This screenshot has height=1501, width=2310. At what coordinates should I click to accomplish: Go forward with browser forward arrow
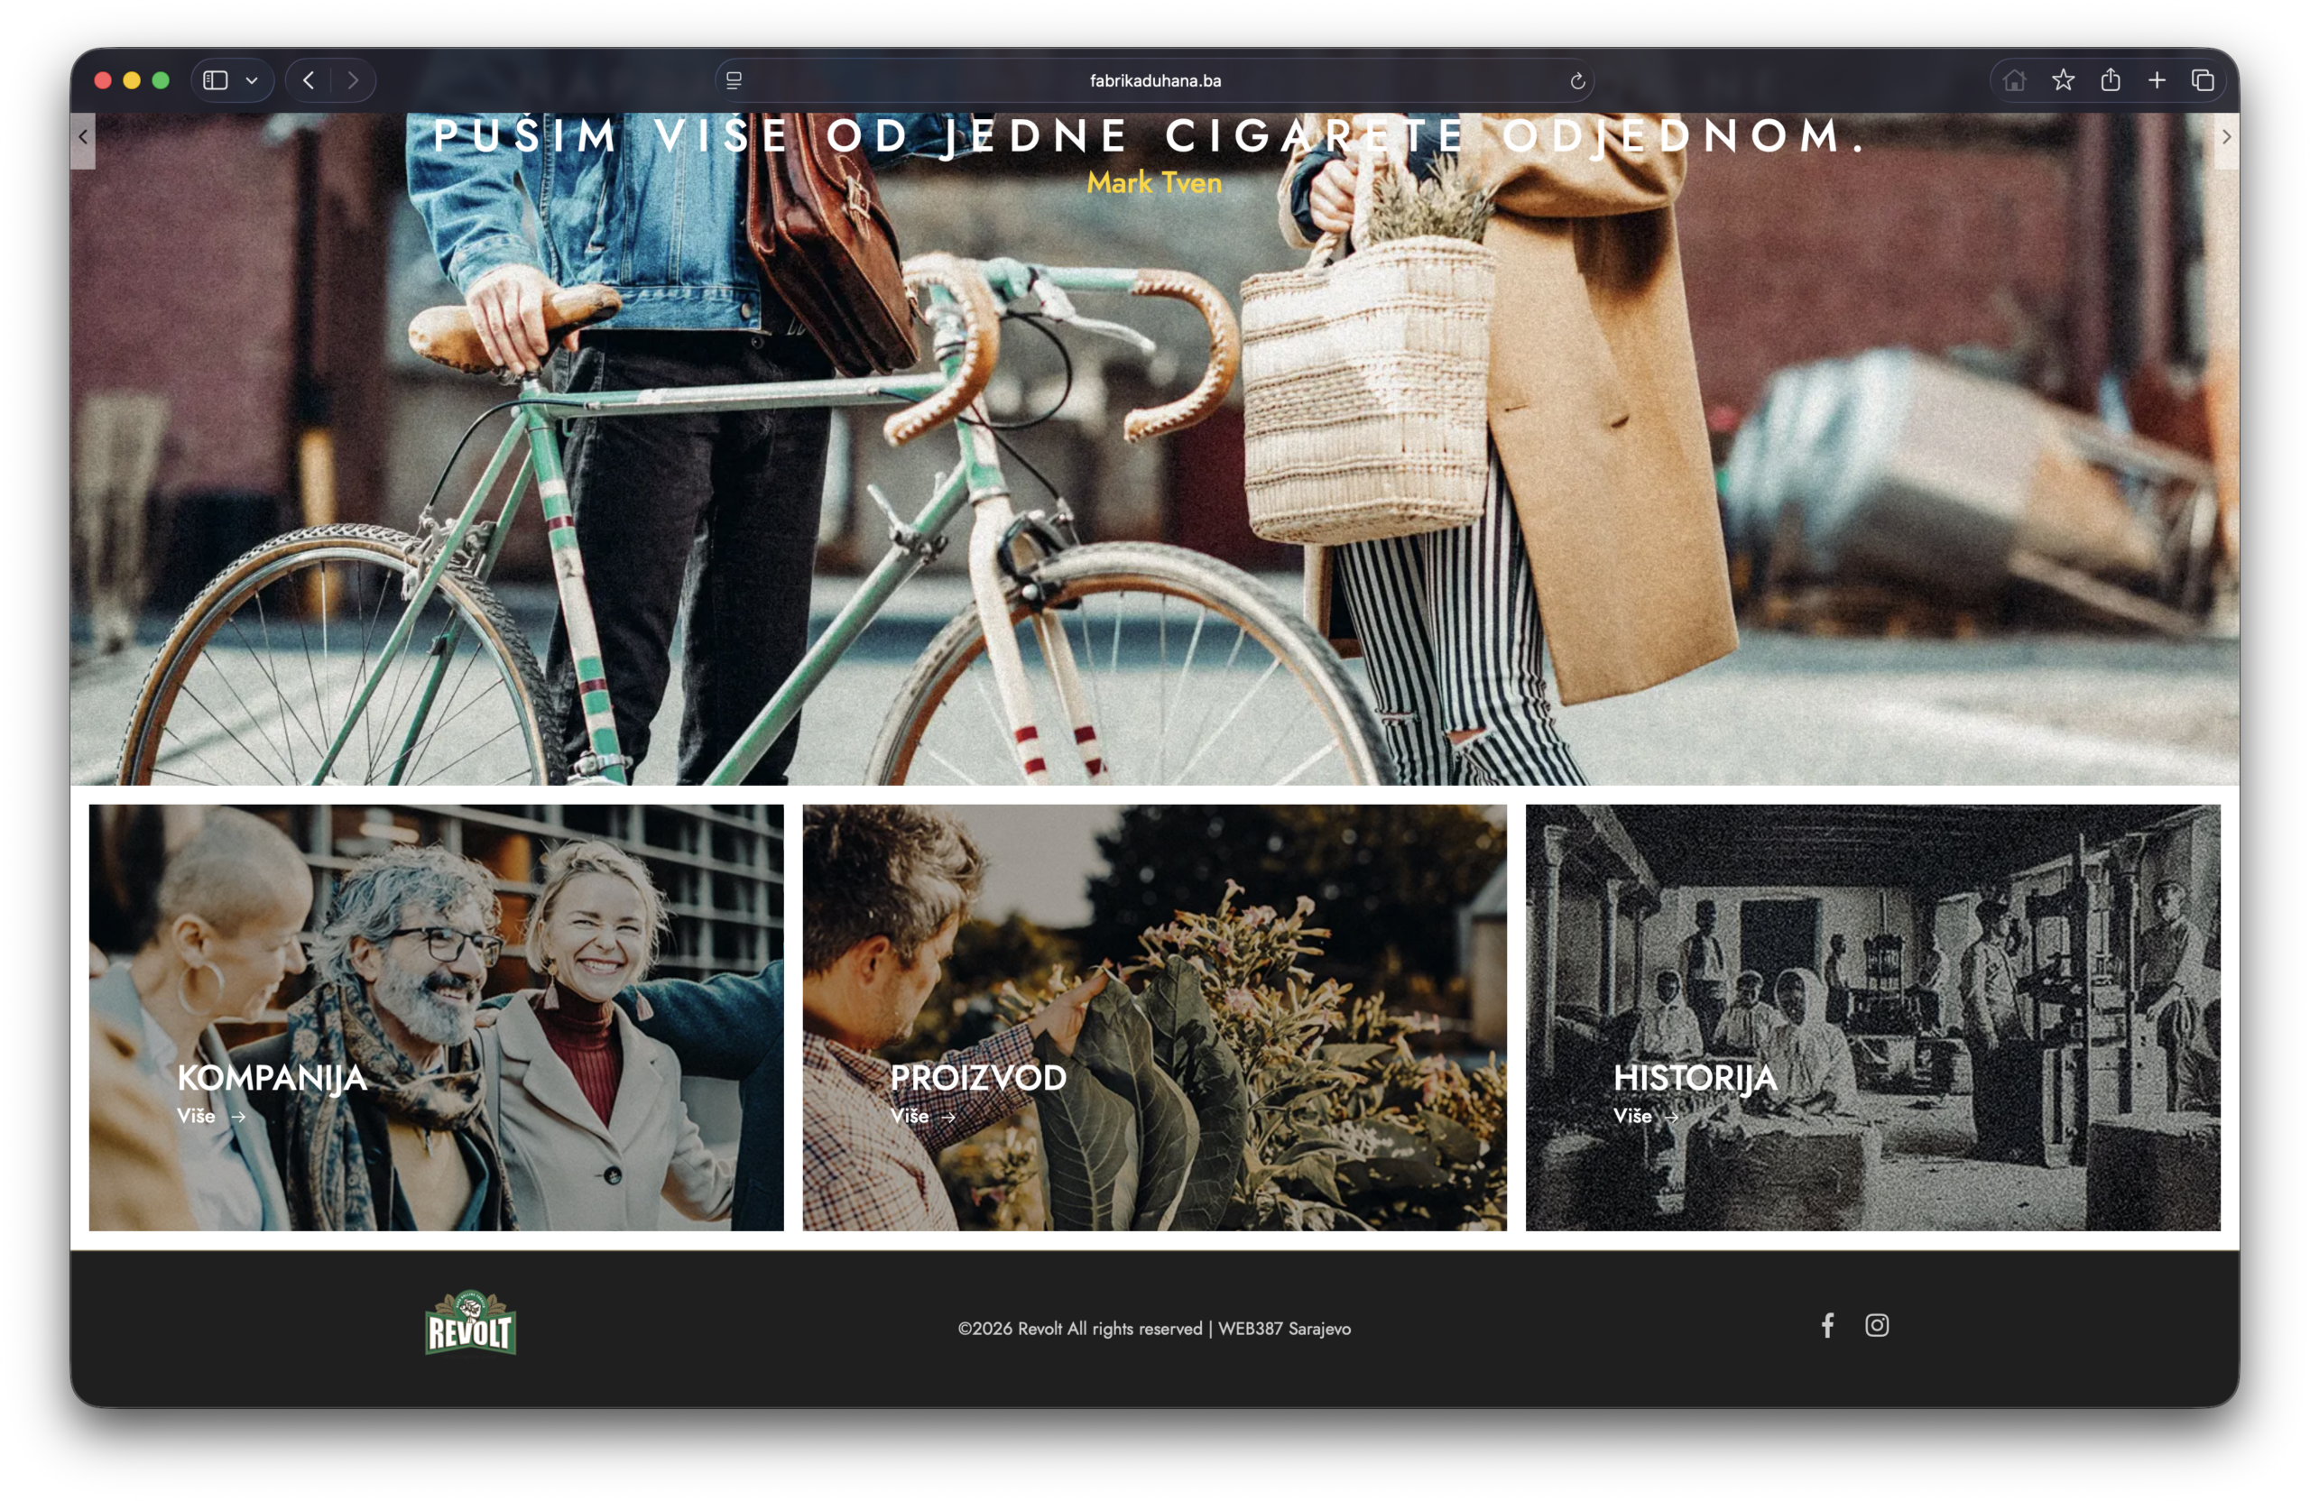[354, 80]
